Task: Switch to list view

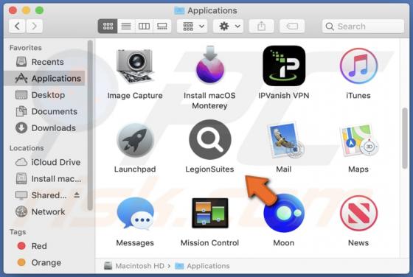Action: [x=126, y=26]
